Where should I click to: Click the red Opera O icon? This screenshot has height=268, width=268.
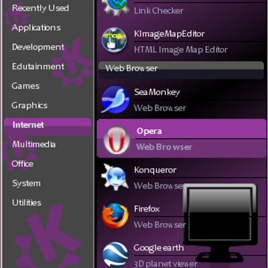(117, 140)
